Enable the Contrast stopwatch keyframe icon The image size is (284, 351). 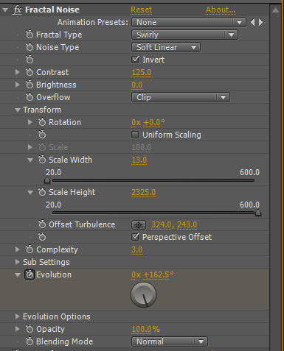pyautogui.click(x=30, y=72)
